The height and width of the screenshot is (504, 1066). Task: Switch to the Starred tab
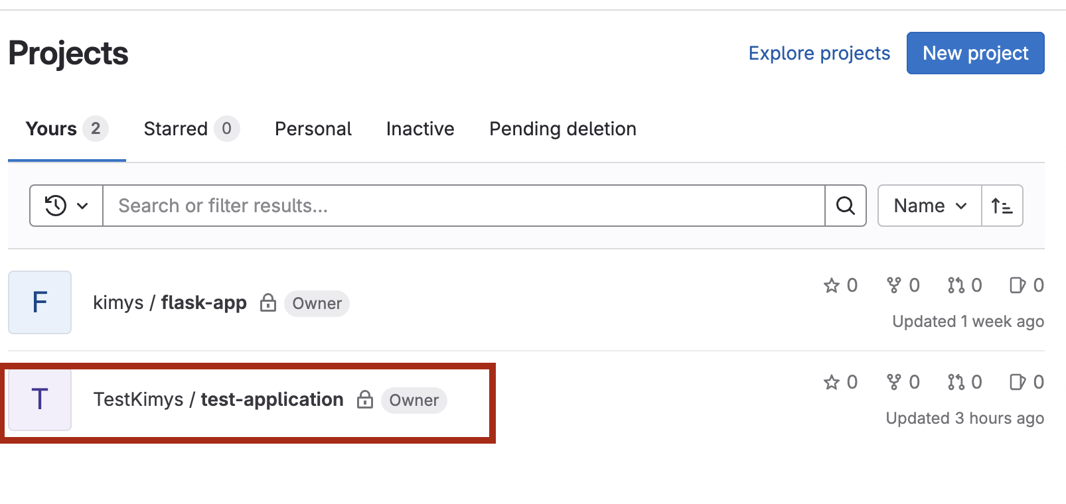(x=191, y=129)
